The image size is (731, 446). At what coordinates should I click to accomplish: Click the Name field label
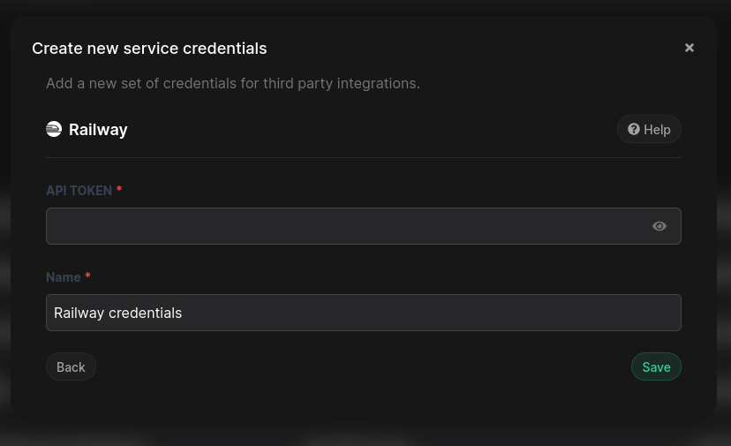[64, 277]
